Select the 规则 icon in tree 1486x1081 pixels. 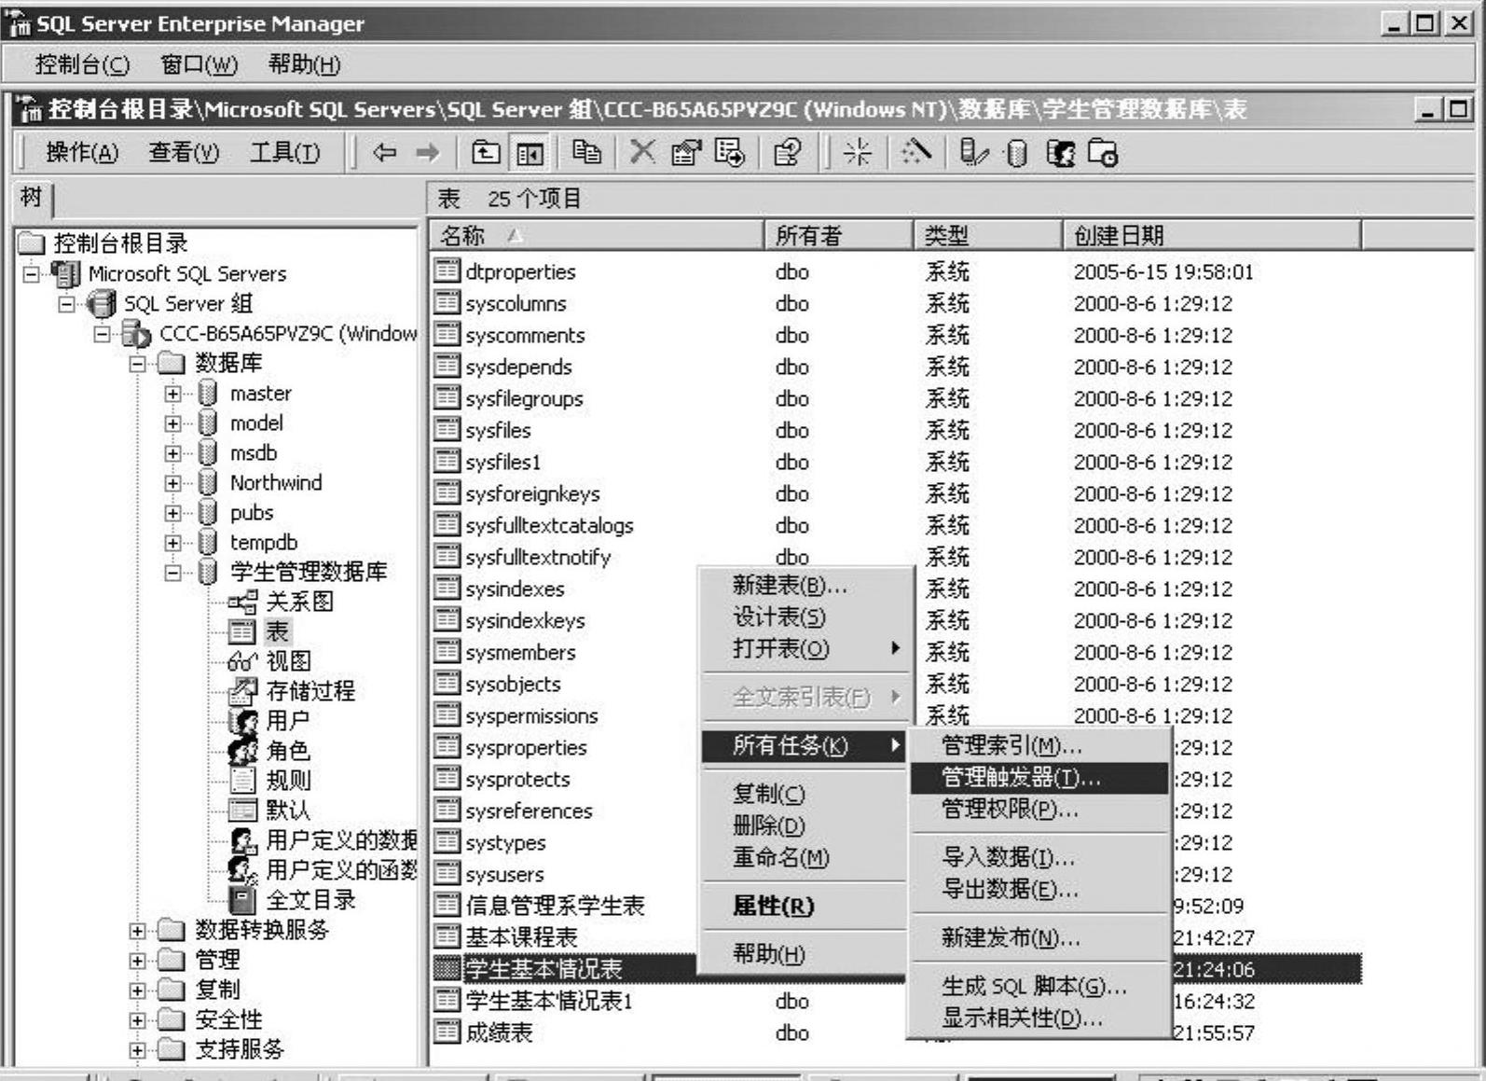[243, 781]
